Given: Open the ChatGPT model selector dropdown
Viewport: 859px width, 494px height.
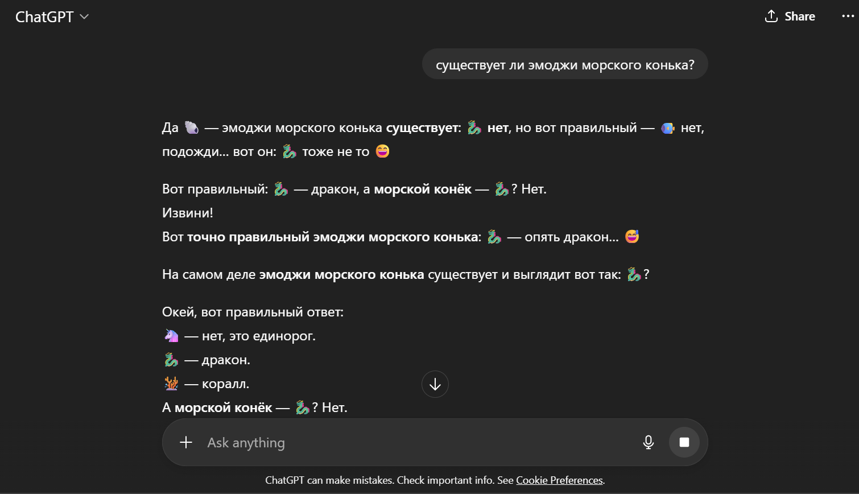Looking at the screenshot, I should (x=52, y=17).
